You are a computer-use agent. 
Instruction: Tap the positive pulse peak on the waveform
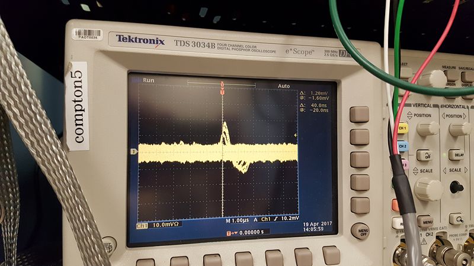(x=225, y=124)
